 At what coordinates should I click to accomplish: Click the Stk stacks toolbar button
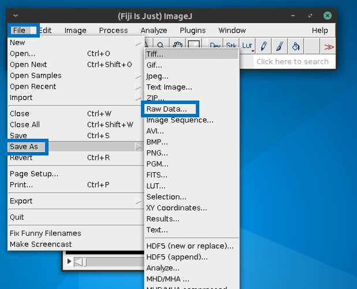pyautogui.click(x=231, y=45)
